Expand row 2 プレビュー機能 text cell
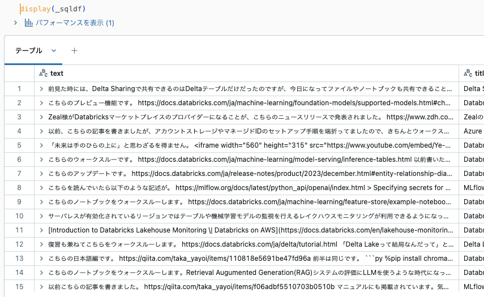This screenshot has height=297, width=484. [41, 103]
